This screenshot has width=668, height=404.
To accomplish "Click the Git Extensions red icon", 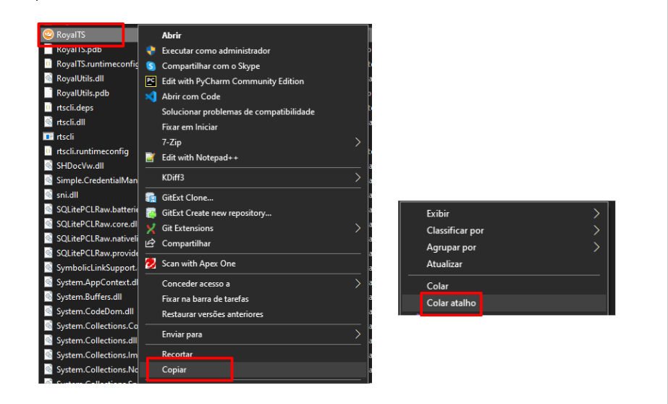I will 151,228.
